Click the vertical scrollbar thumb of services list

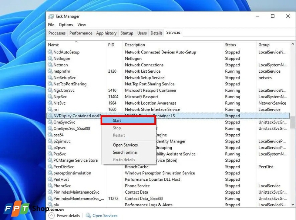click(x=293, y=122)
